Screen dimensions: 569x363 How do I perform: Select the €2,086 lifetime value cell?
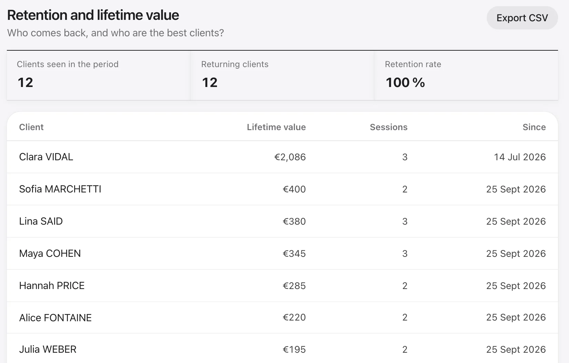[x=290, y=157]
